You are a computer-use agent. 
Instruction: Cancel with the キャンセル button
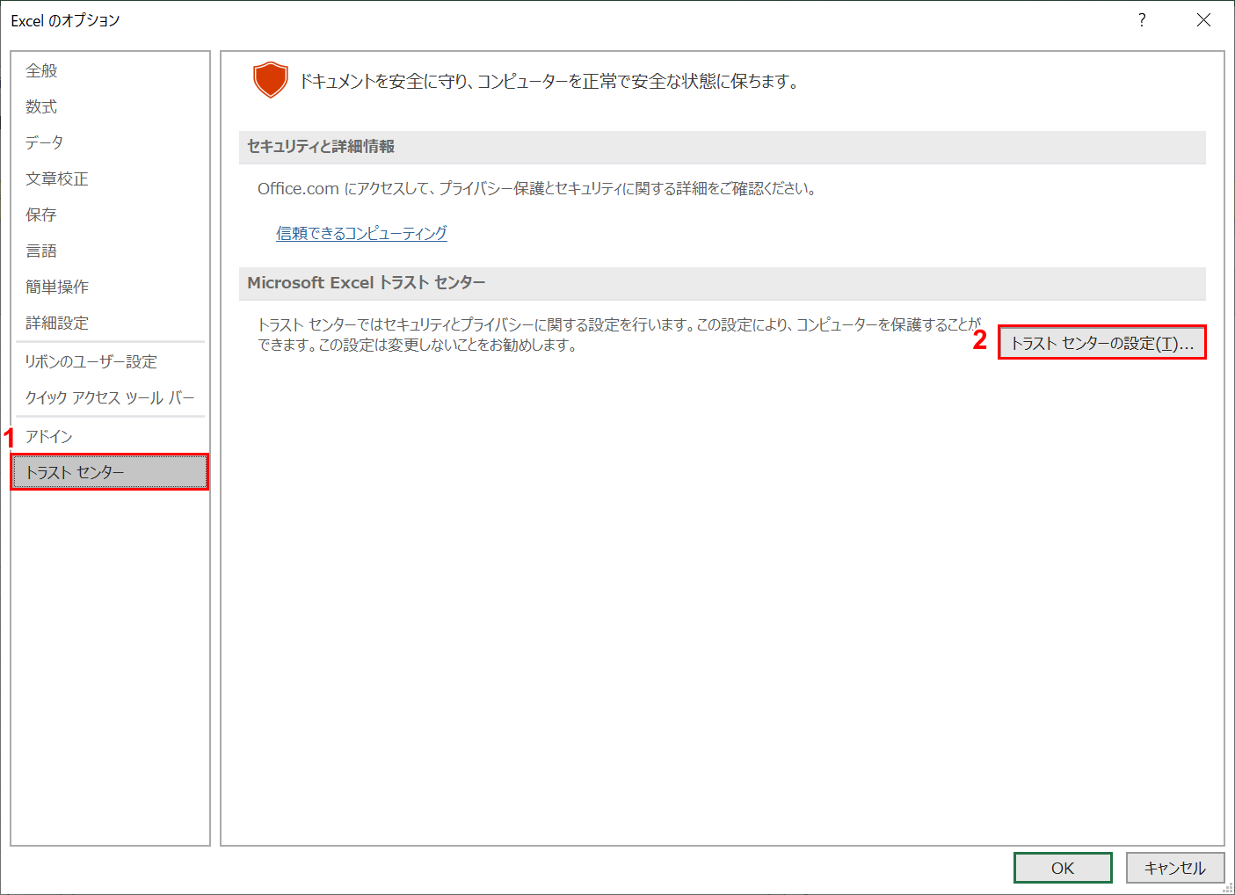[1175, 868]
